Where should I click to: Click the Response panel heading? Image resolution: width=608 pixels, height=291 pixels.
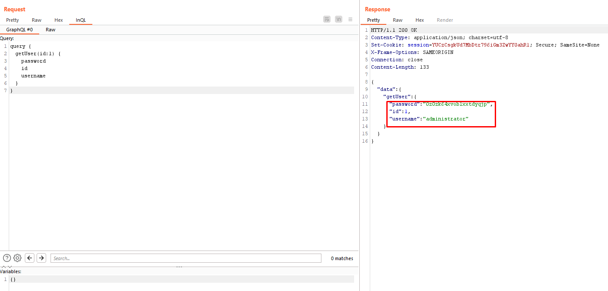point(378,9)
